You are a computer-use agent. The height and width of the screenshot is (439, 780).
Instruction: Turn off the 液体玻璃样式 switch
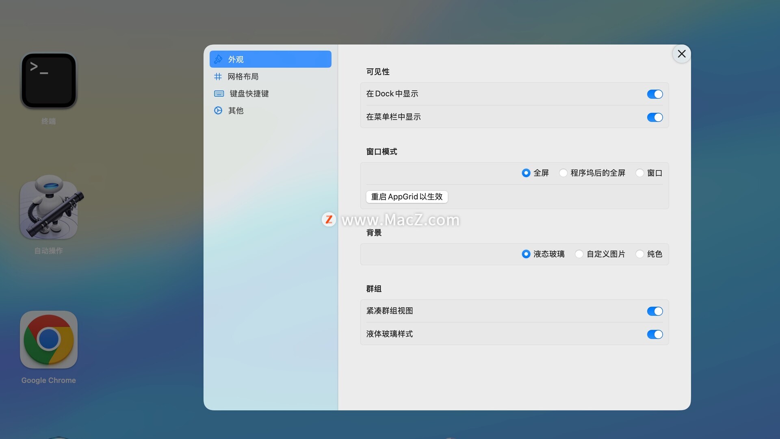click(654, 335)
